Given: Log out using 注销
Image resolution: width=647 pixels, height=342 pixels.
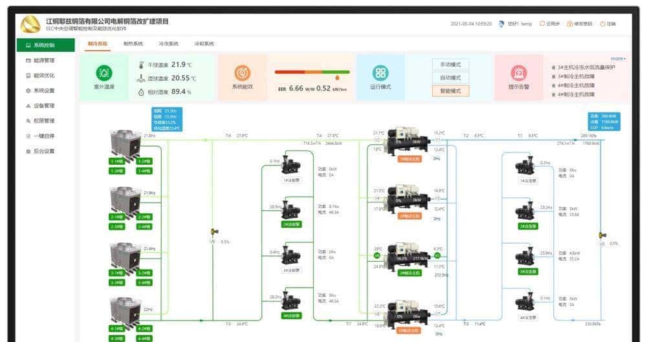Looking at the screenshot, I should coord(608,24).
